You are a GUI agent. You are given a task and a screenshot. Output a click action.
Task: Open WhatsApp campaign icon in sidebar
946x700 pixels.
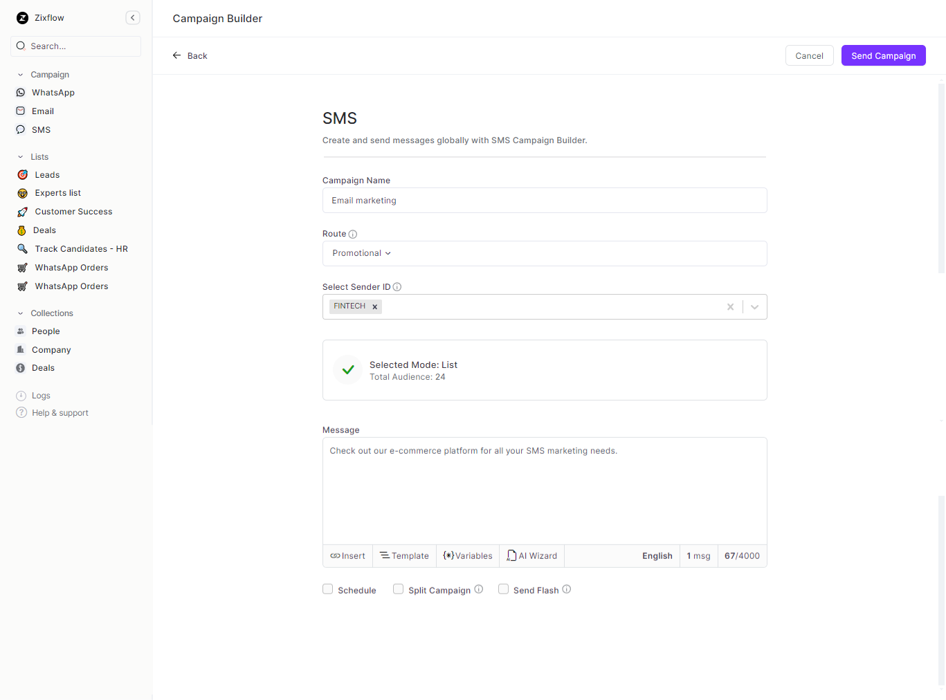[x=21, y=93]
